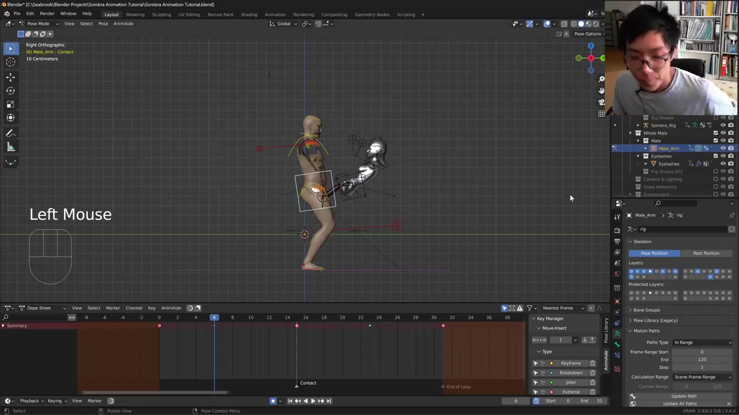Choose the Scale tool
This screenshot has width=739, height=415.
tap(10, 104)
